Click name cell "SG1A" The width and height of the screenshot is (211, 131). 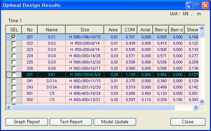point(52,81)
